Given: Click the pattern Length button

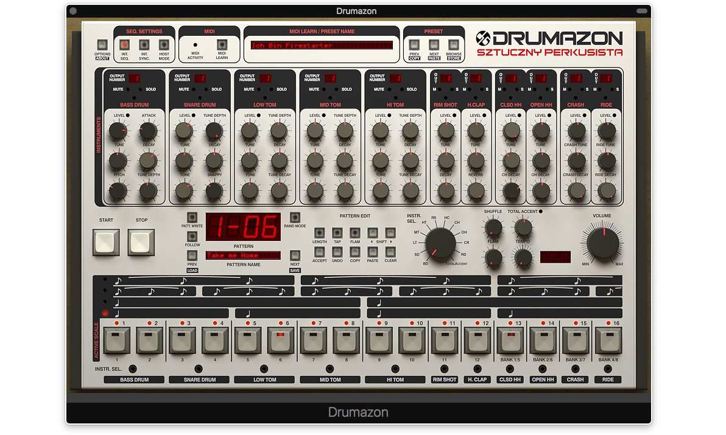Looking at the screenshot, I should (320, 233).
